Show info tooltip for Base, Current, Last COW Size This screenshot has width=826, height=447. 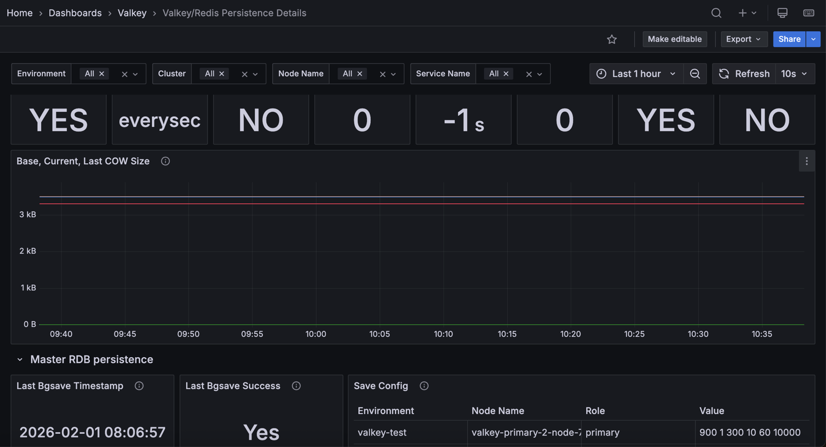pyautogui.click(x=165, y=161)
